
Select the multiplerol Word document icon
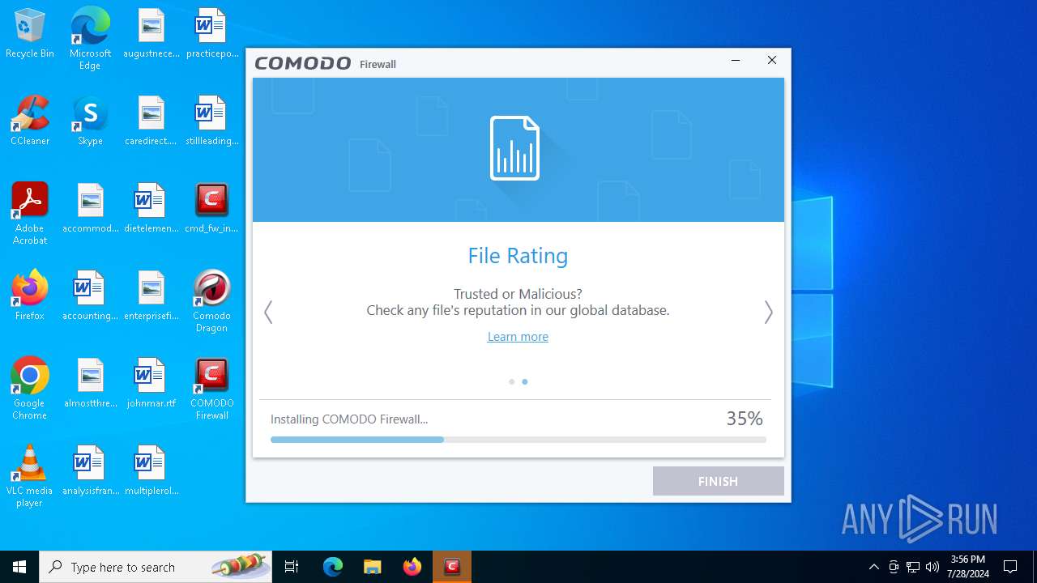point(151,470)
